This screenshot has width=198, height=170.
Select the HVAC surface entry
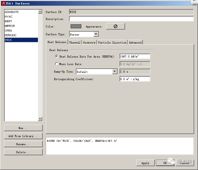click(x=9, y=17)
